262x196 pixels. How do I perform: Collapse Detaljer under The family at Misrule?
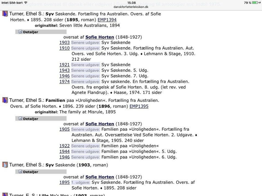(20, 118)
